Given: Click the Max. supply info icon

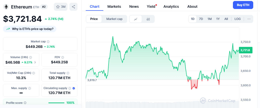Looking at the screenshot, I should coord(30,88).
